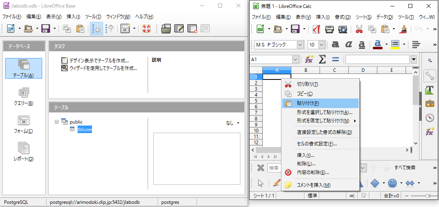Click font color swatch in Calc
Screen dimensions: 439x207
[378, 44]
